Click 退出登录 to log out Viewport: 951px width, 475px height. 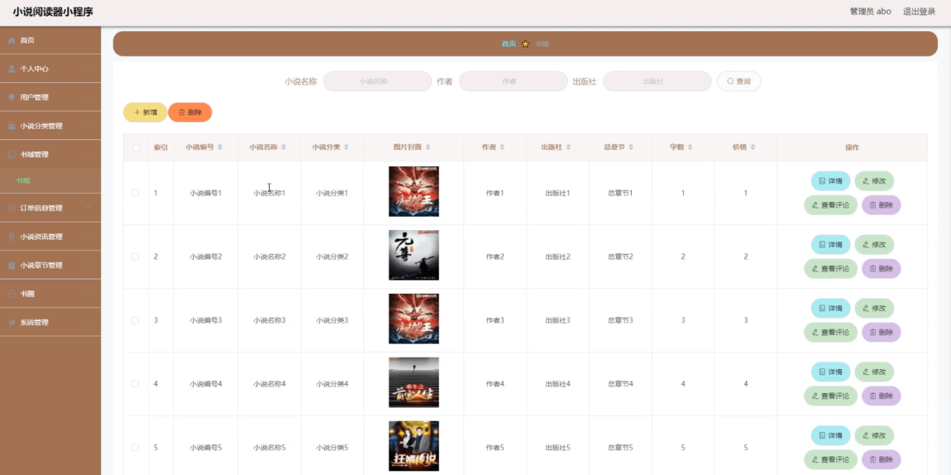click(919, 12)
